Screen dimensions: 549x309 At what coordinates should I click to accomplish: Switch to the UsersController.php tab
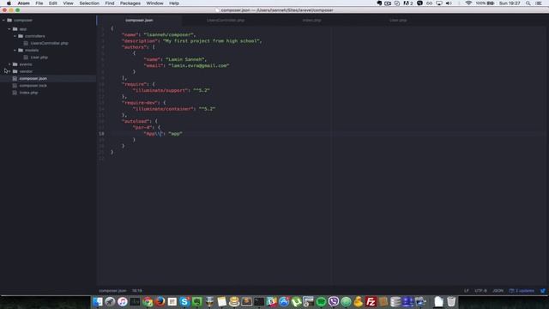pyautogui.click(x=226, y=21)
